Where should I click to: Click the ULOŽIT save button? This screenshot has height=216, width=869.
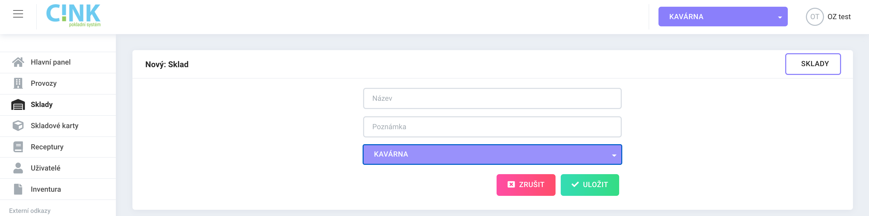[x=590, y=185]
